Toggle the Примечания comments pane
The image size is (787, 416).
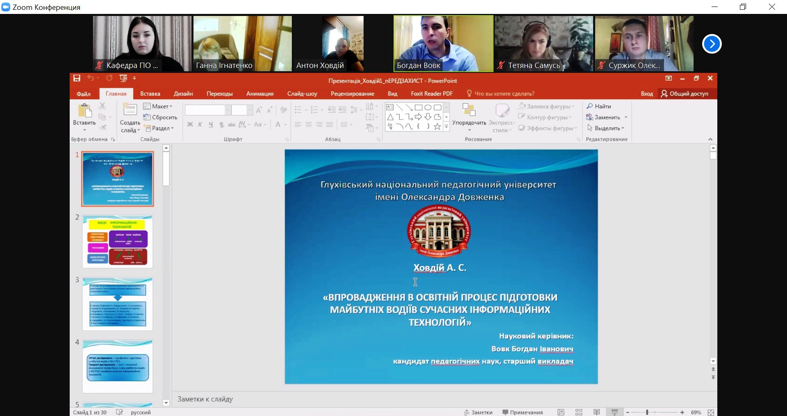523,412
